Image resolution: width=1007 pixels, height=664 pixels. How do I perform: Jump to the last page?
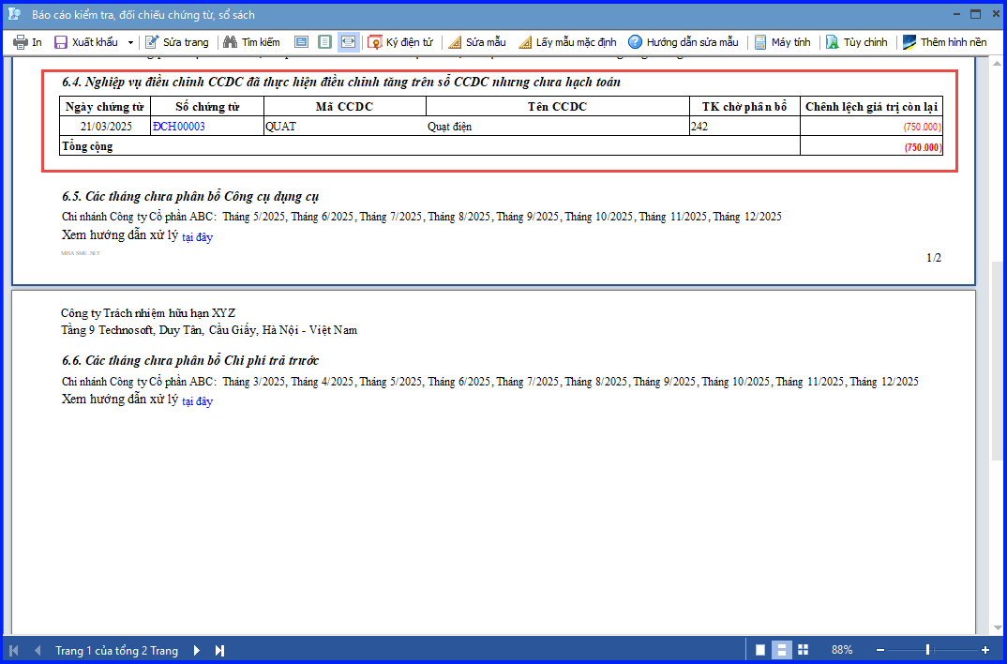(219, 651)
